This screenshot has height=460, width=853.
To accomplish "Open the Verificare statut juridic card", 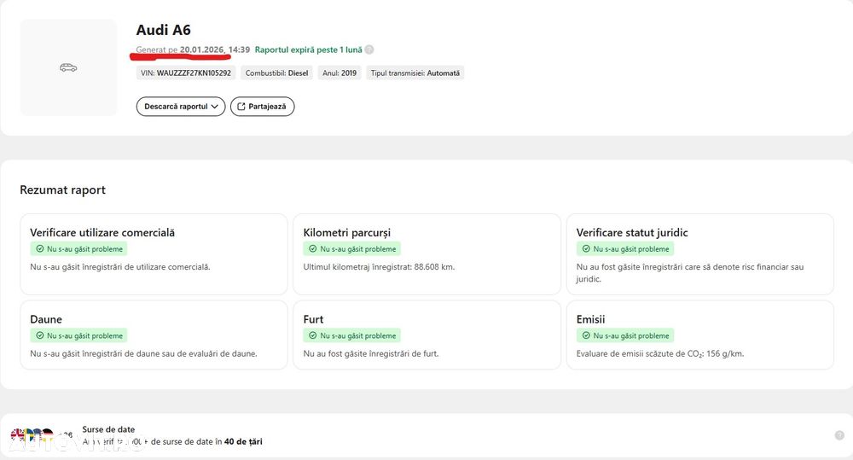I will click(700, 254).
